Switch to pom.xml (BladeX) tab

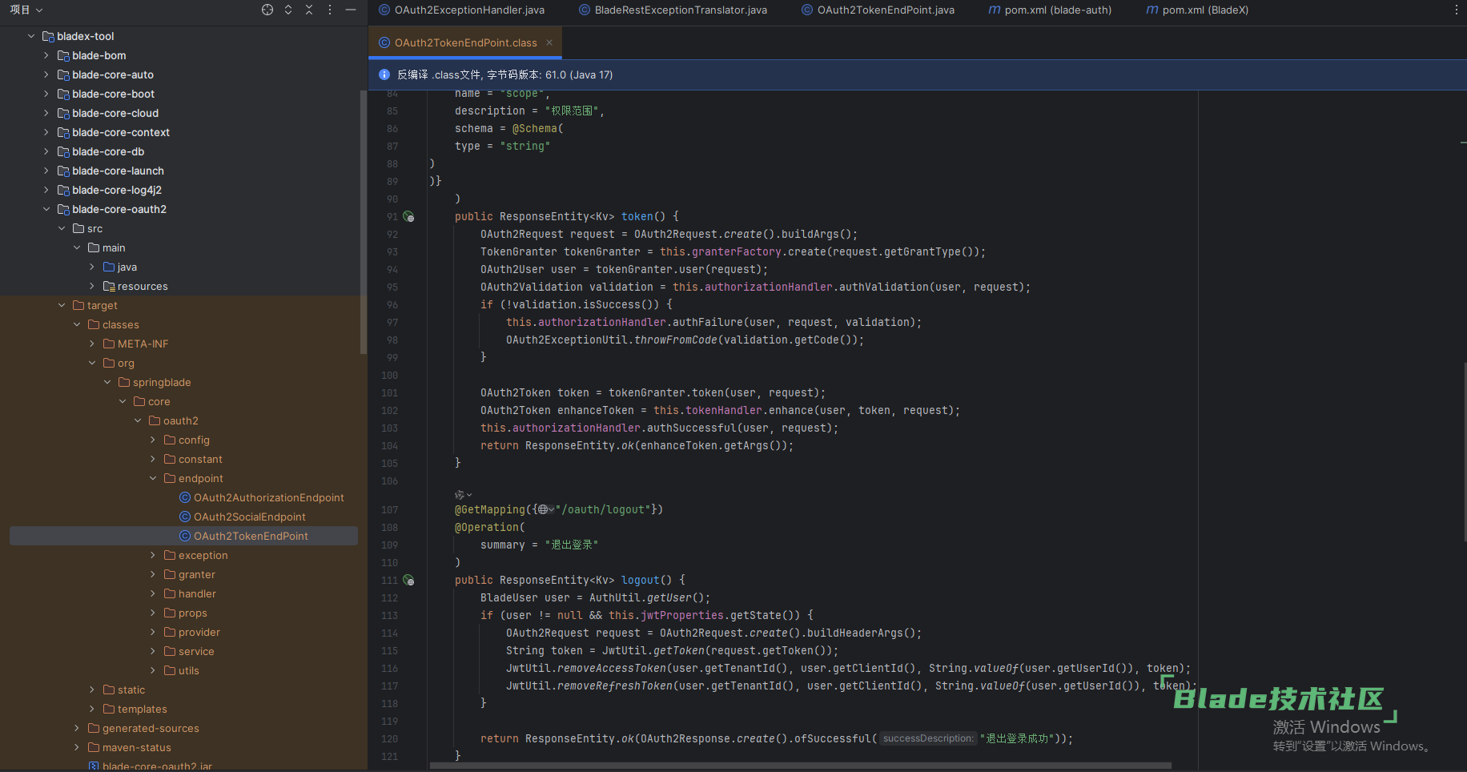(1197, 10)
